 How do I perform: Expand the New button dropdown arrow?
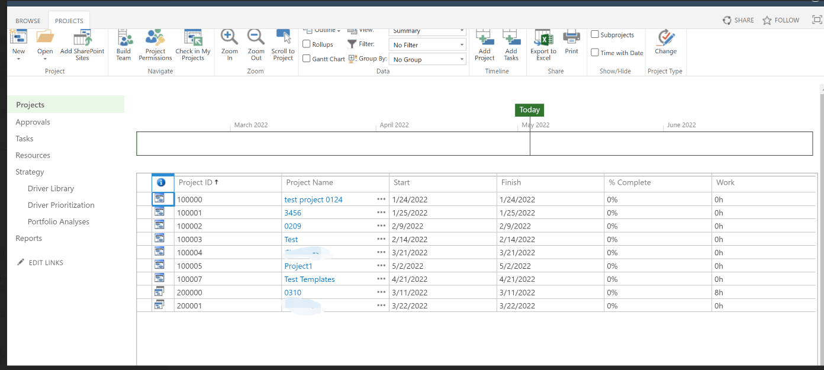click(19, 59)
